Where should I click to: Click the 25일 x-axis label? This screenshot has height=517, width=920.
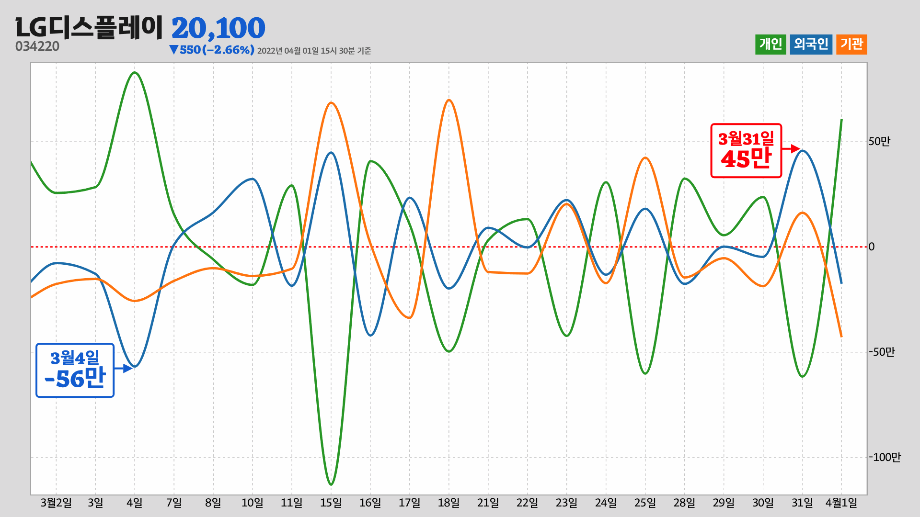[645, 503]
